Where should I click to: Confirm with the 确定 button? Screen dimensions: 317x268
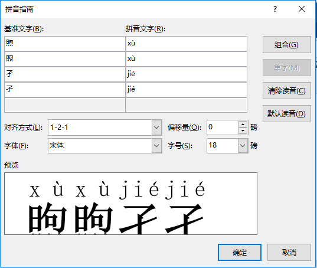pos(240,252)
